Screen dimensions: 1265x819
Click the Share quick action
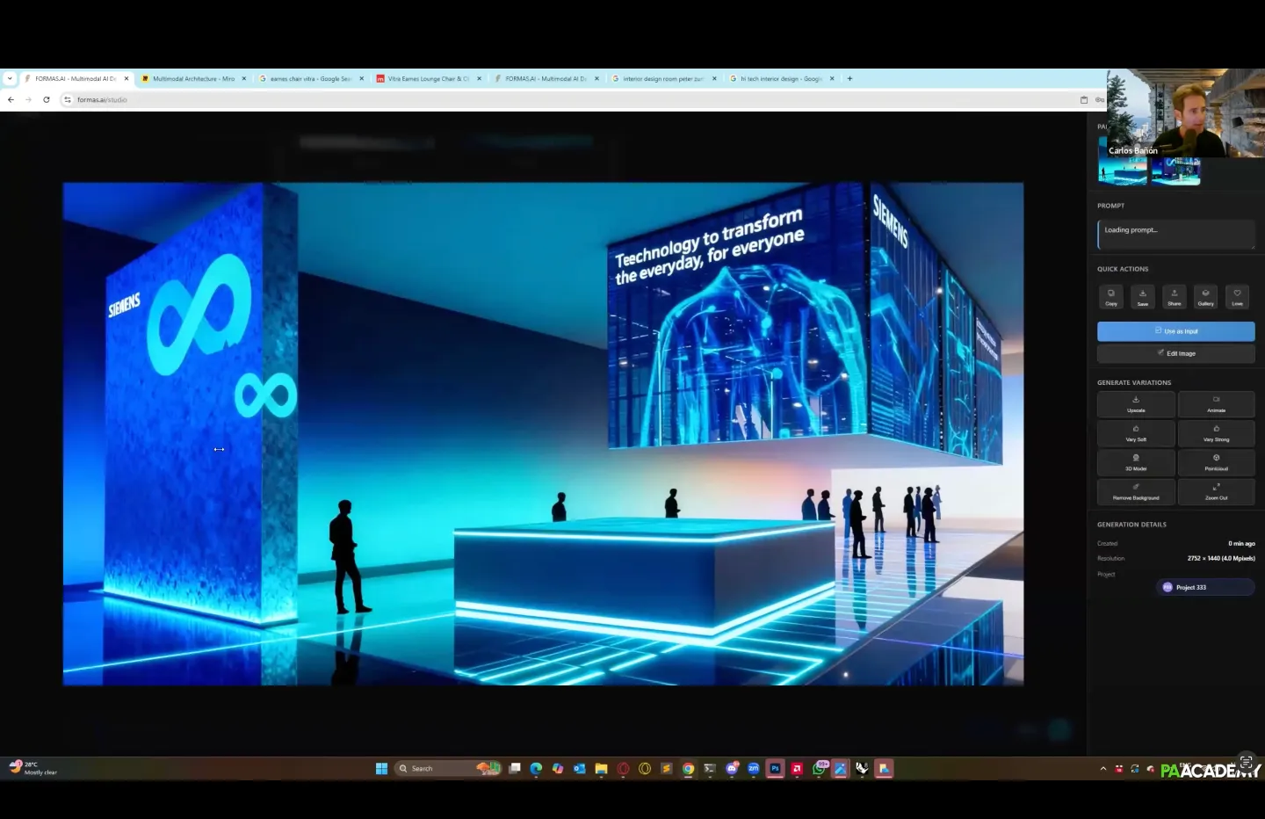click(1174, 296)
